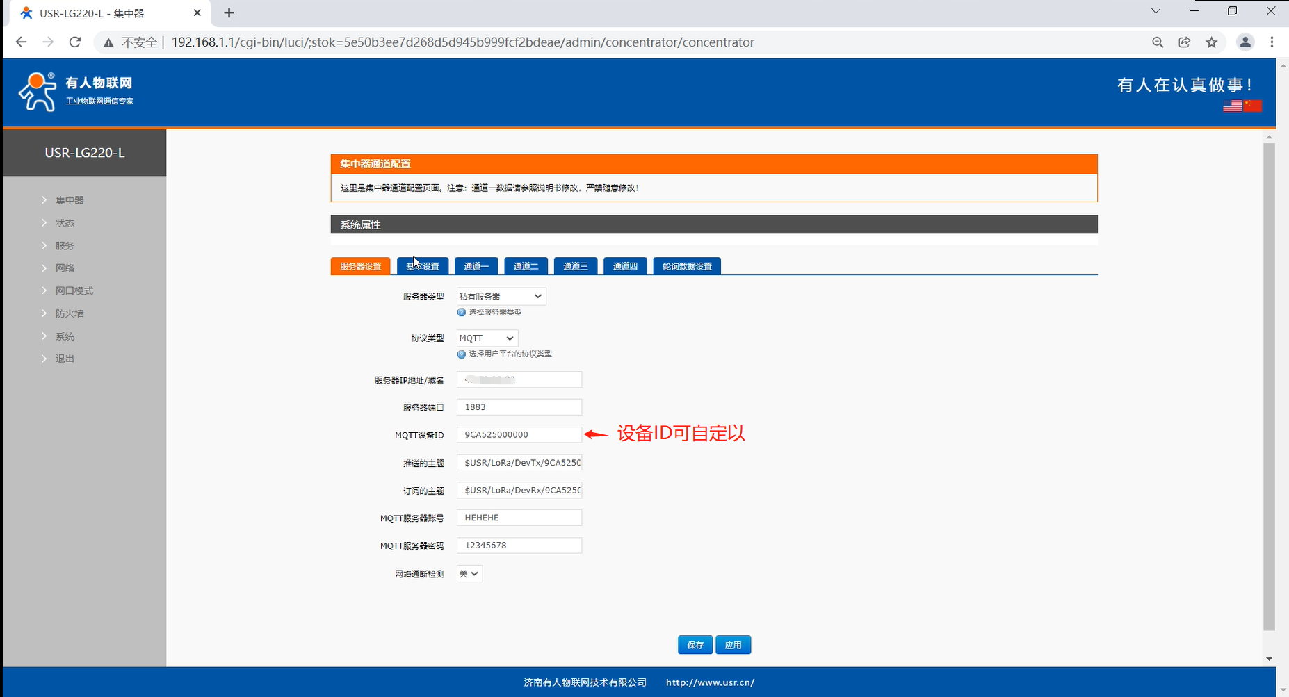Open the browser zoom magnifier icon
1289x697 pixels.
[1158, 42]
